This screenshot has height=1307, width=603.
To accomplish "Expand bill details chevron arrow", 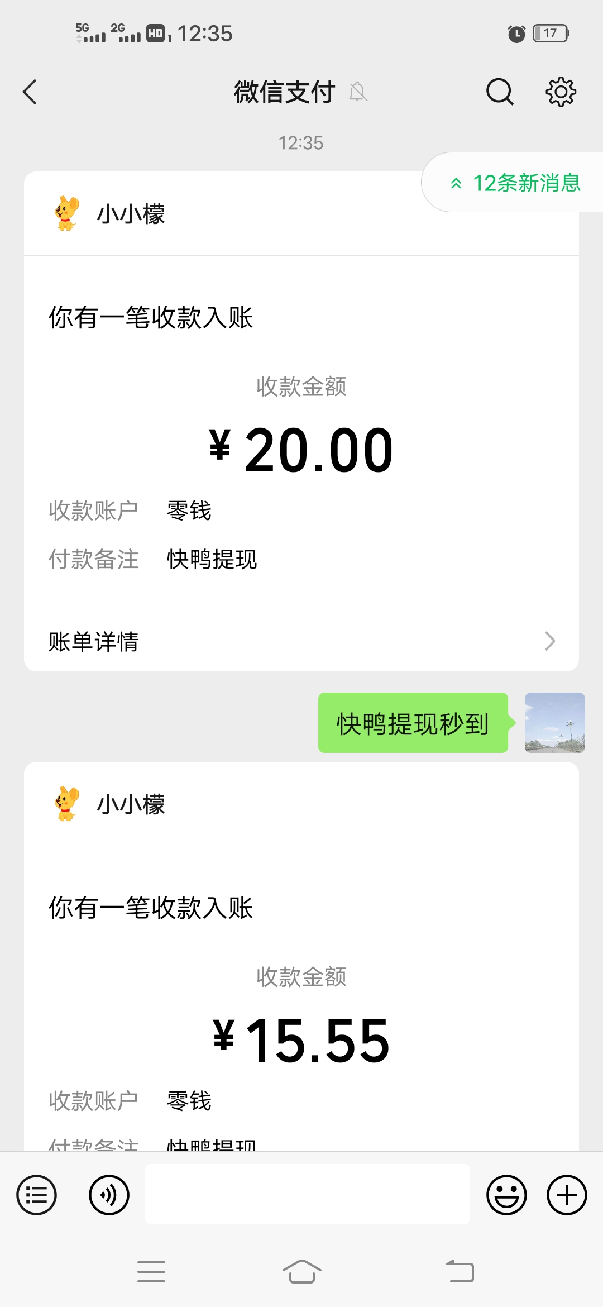I will tap(550, 641).
